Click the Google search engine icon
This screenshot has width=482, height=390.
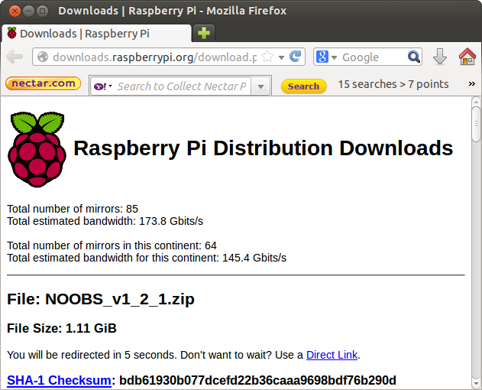(x=322, y=57)
